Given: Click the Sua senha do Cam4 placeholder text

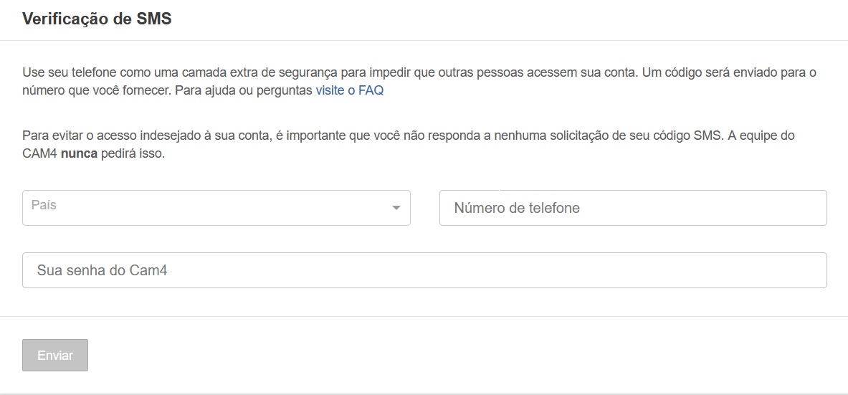Looking at the screenshot, I should coord(102,271).
